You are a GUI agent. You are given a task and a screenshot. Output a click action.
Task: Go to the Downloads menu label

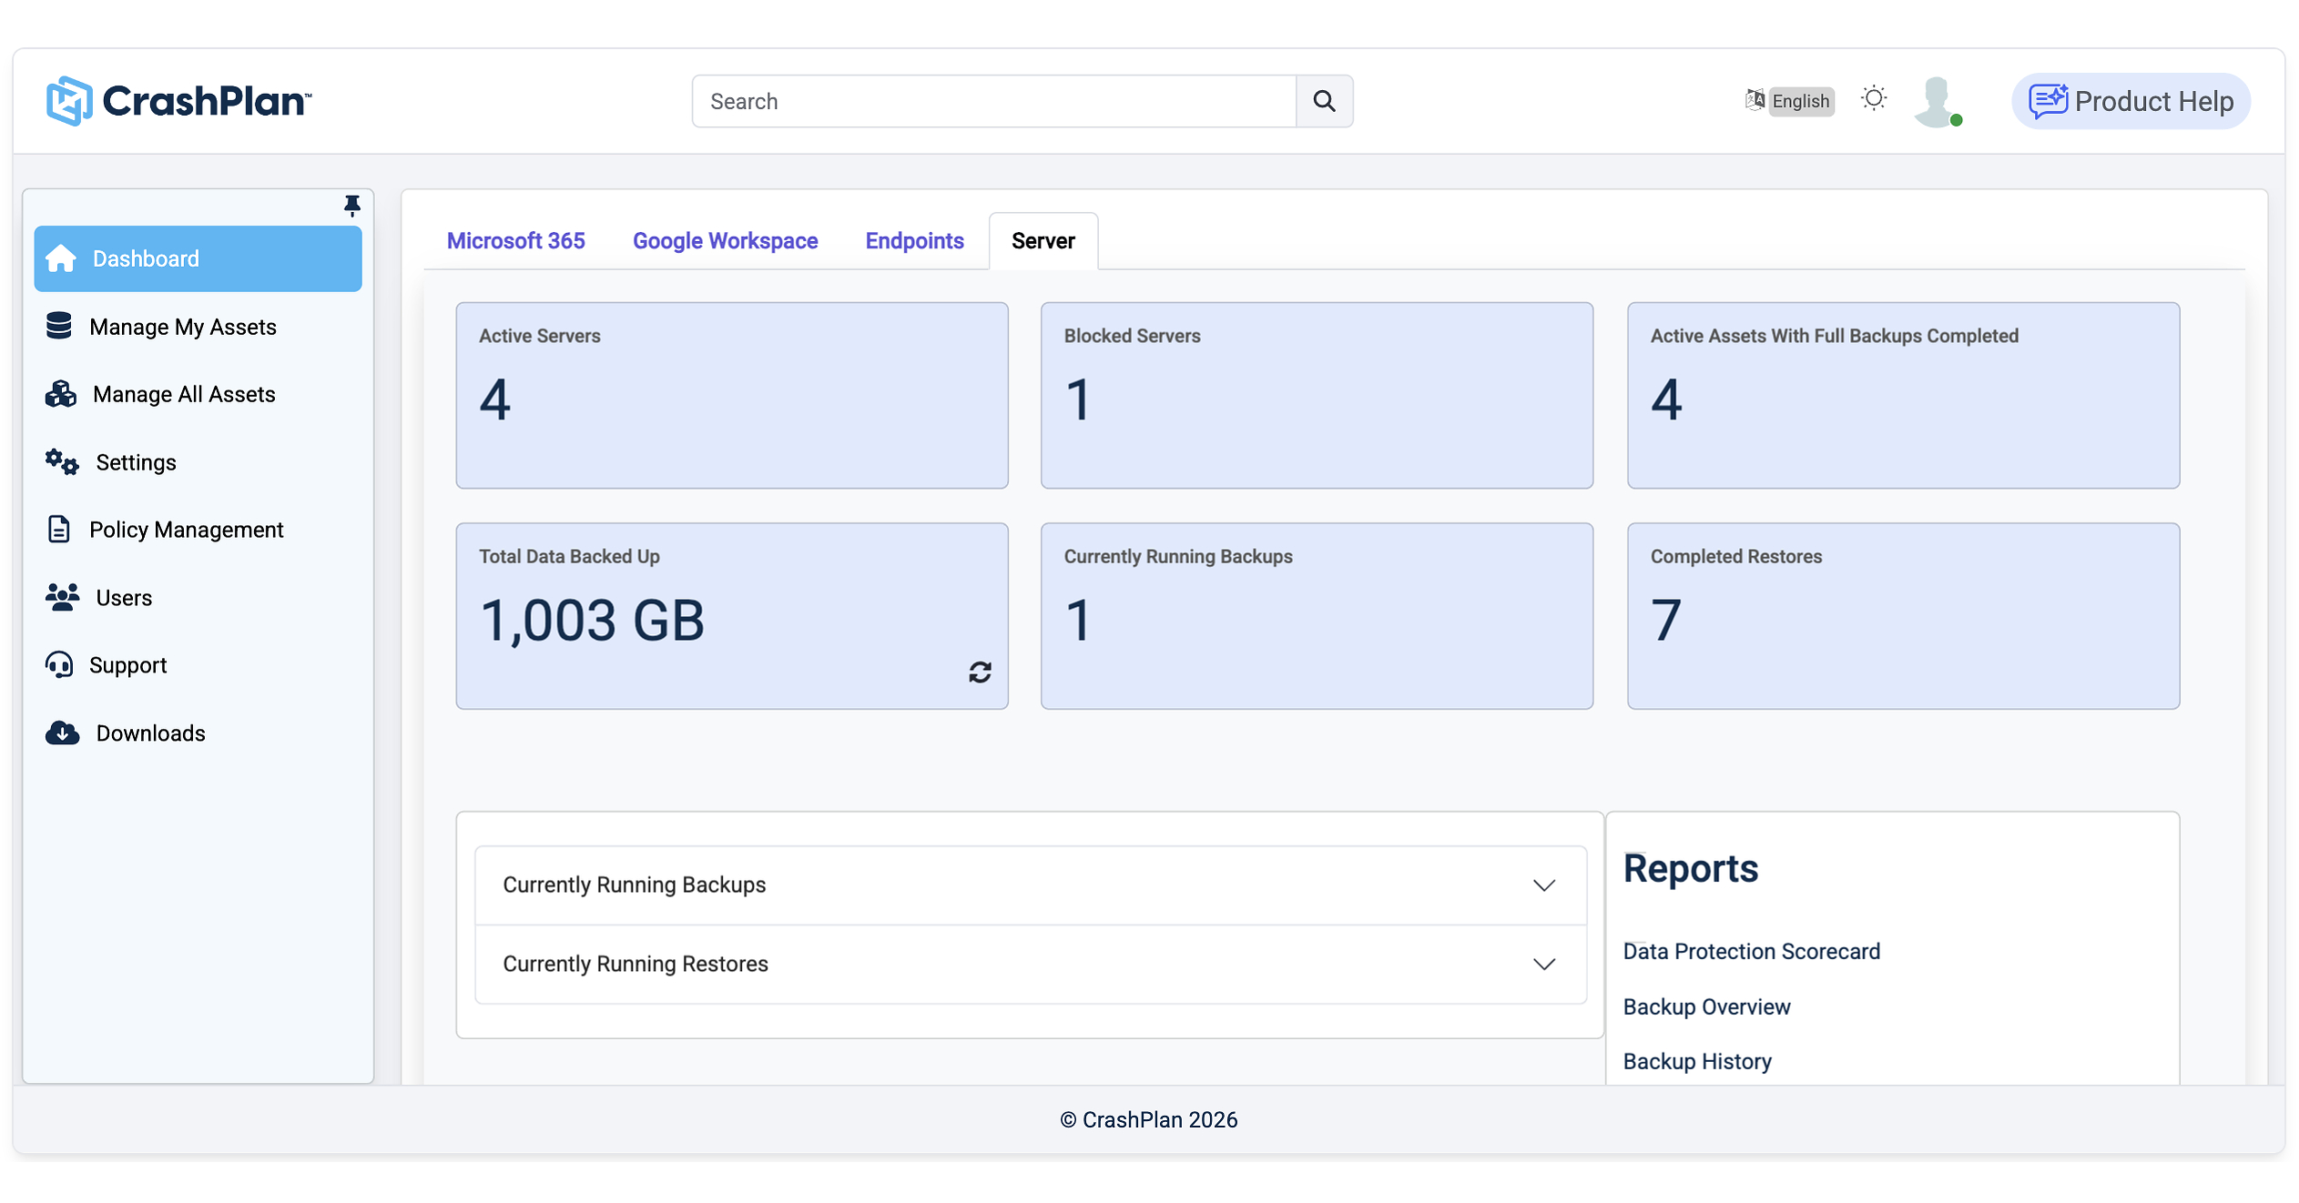(x=150, y=733)
